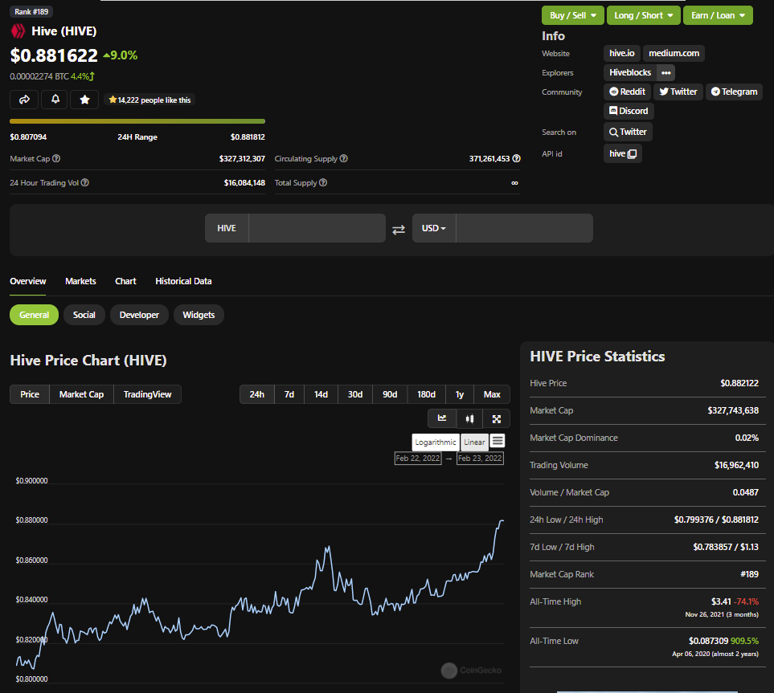
Task: Click Market Cap help question icon
Action: click(x=56, y=158)
